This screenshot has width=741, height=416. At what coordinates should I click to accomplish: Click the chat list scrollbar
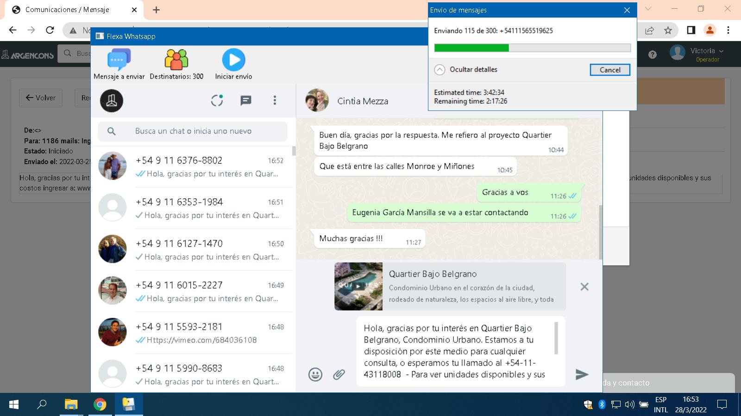click(294, 151)
